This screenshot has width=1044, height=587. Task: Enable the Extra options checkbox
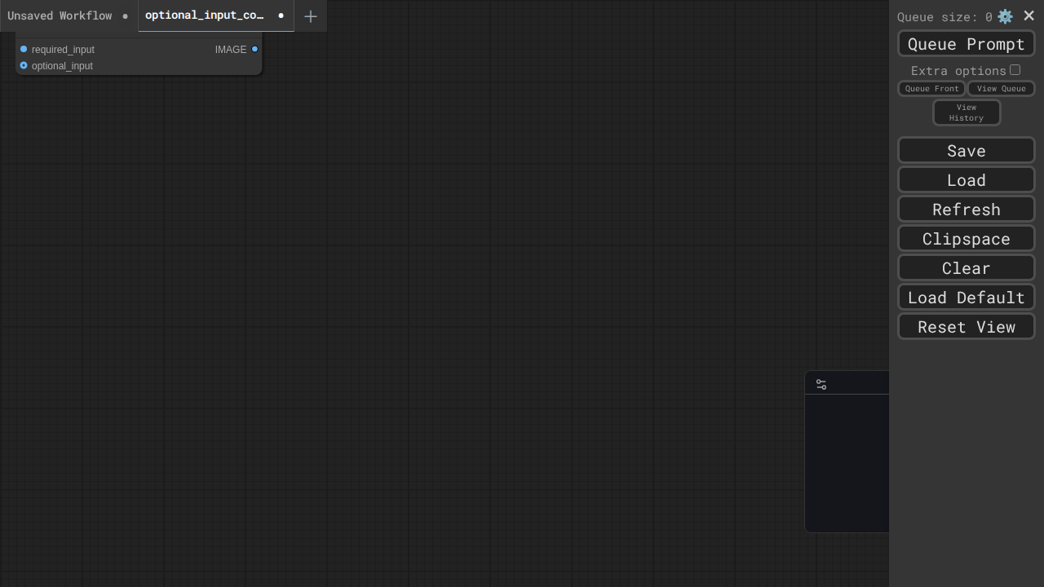(1015, 70)
